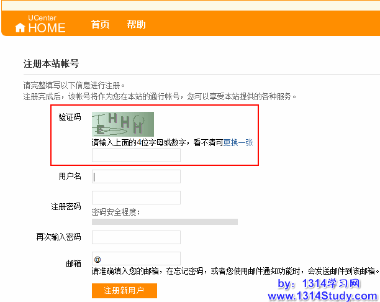This screenshot has height=302, width=380.
Task: Click the 邮箱 input containing @
Action: tap(136, 259)
